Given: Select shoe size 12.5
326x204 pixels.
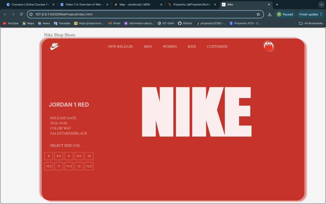Looking at the screenshot, I should click(89, 166).
